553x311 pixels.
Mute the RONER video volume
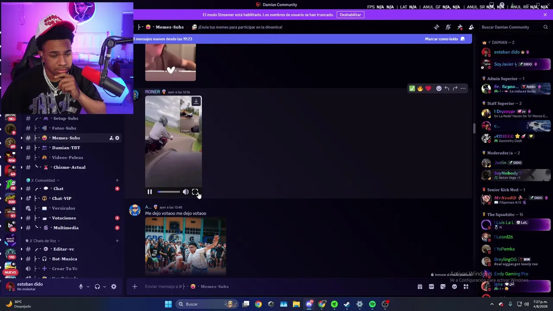tap(185, 192)
